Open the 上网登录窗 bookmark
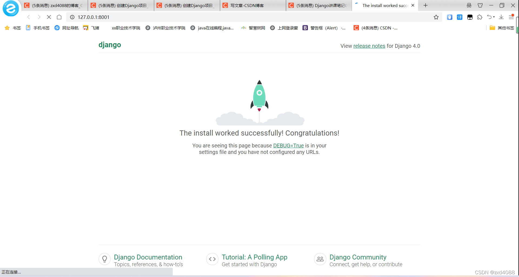Screen dimensions: 519x277 pyautogui.click(x=284, y=28)
